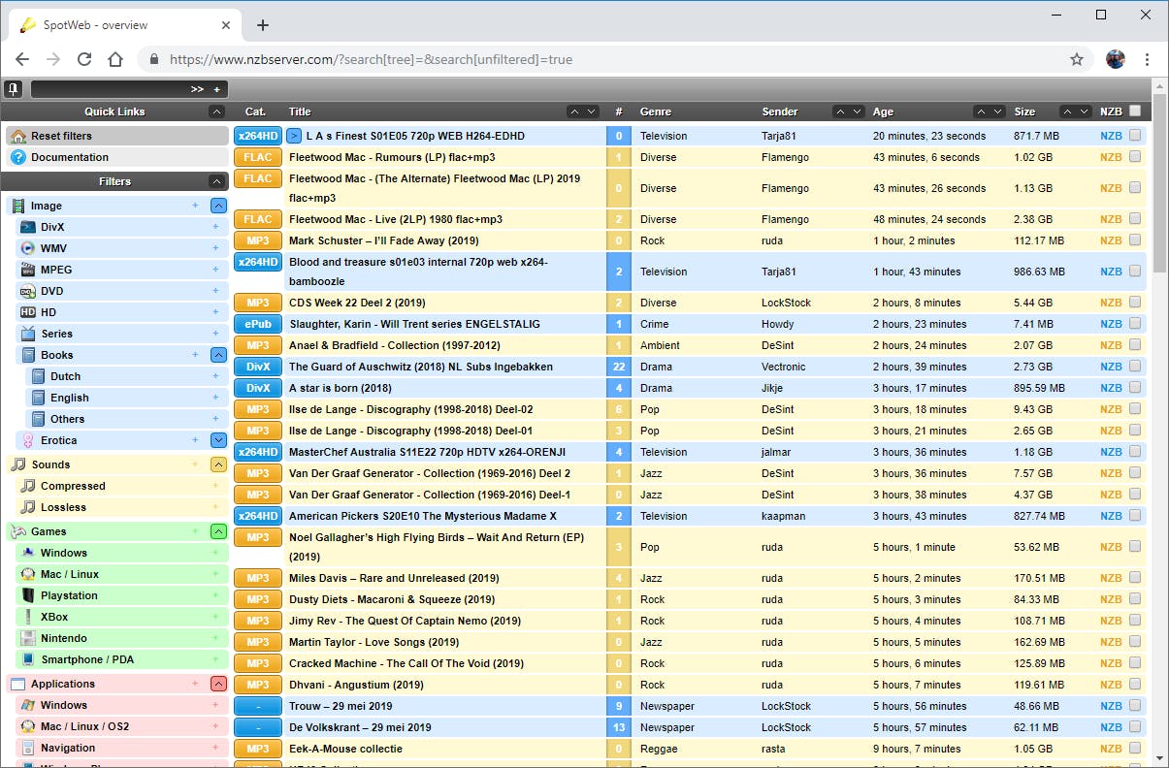Collapse the Quick Links panel
Screen dimensions: 1169x768
[216, 112]
